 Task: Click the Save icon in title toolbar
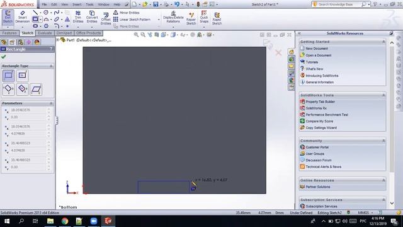(x=156, y=4)
